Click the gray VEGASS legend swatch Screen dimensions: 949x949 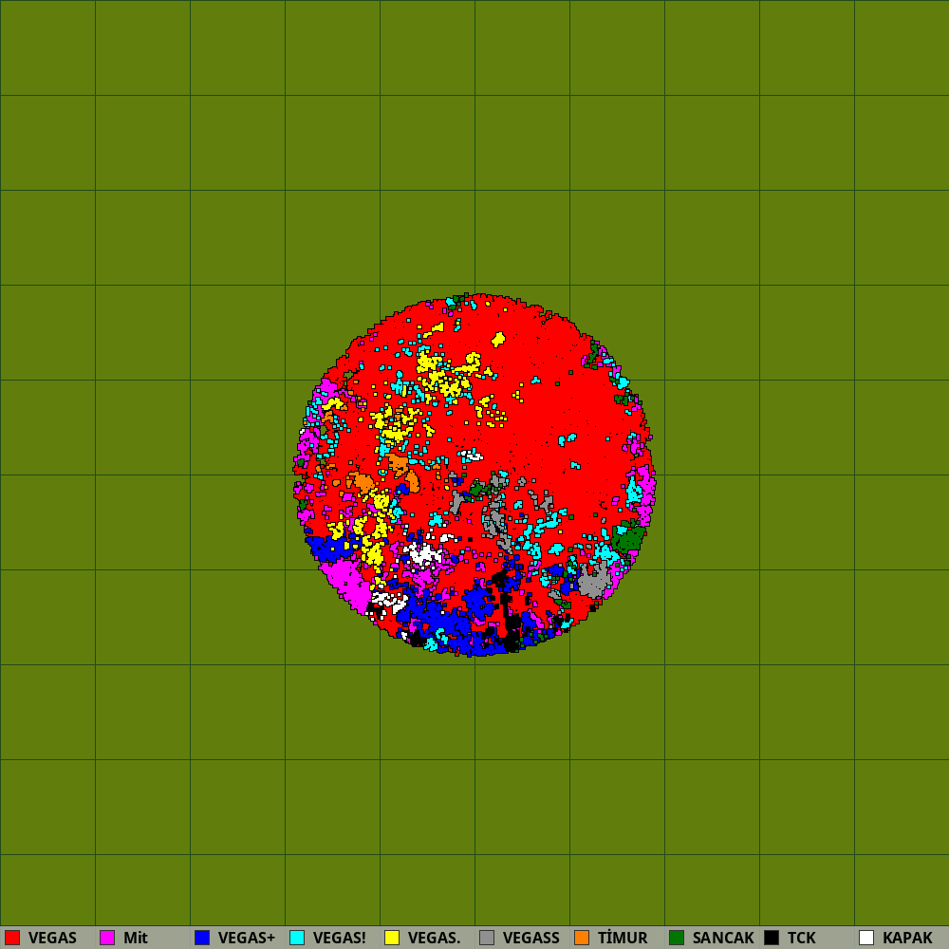tap(487, 938)
